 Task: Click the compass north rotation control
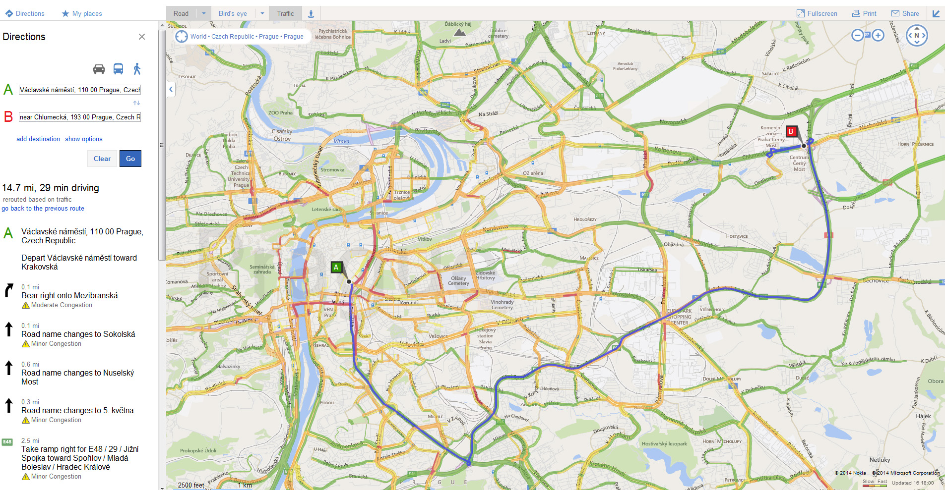[916, 35]
